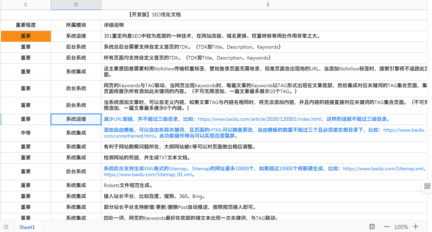Click the 100% zoom level indicator

tap(401, 227)
